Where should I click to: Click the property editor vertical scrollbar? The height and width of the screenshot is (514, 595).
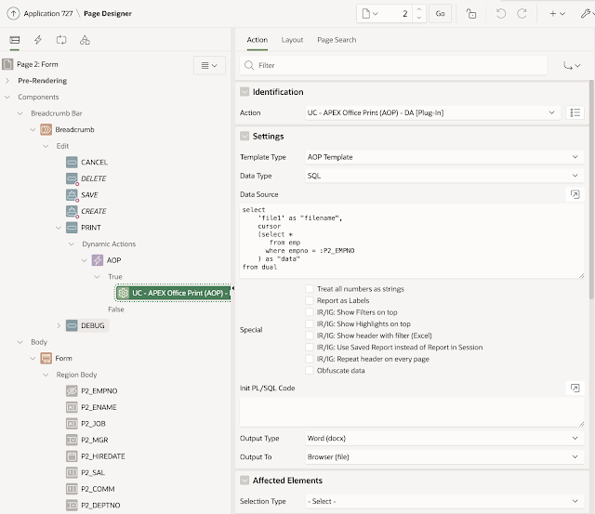click(x=591, y=190)
